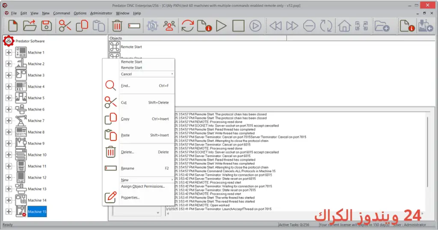Select Machine 9 tree label
This screenshot has height=230, width=438.
[x=36, y=144]
